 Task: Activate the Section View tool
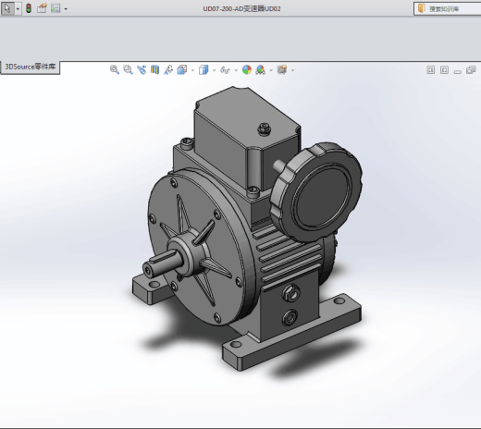click(154, 69)
